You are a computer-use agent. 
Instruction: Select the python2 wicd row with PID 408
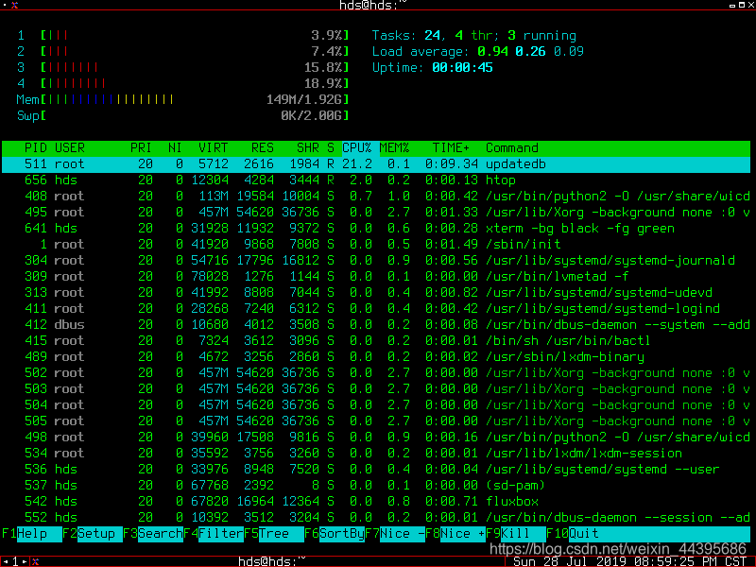pos(376,197)
